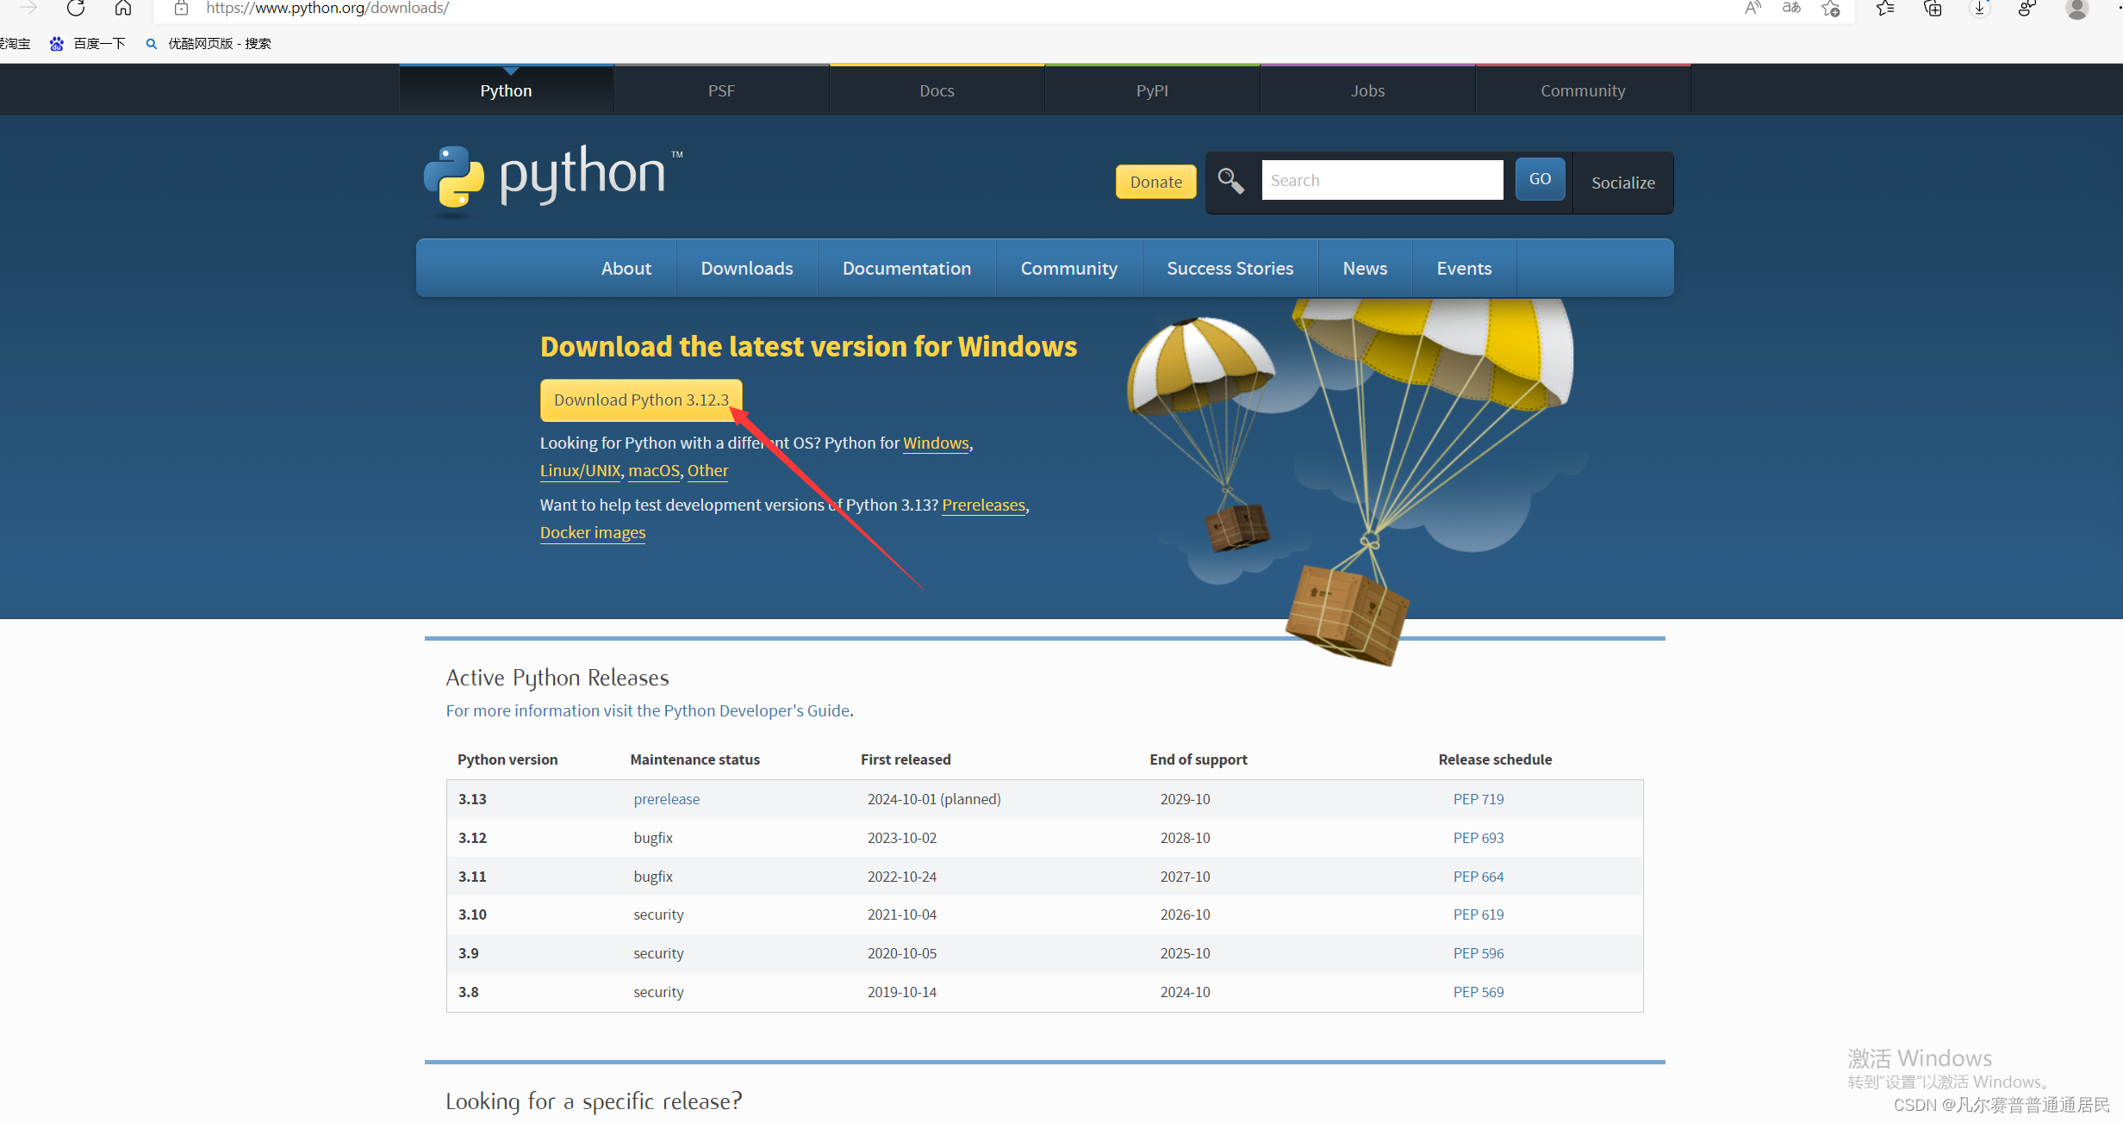Open the Read Aloud icon in the address bar
The image size is (2123, 1122).
1753,9
